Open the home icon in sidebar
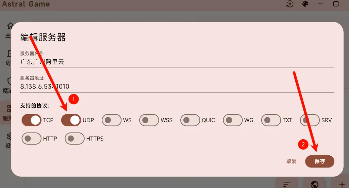 coord(10,26)
